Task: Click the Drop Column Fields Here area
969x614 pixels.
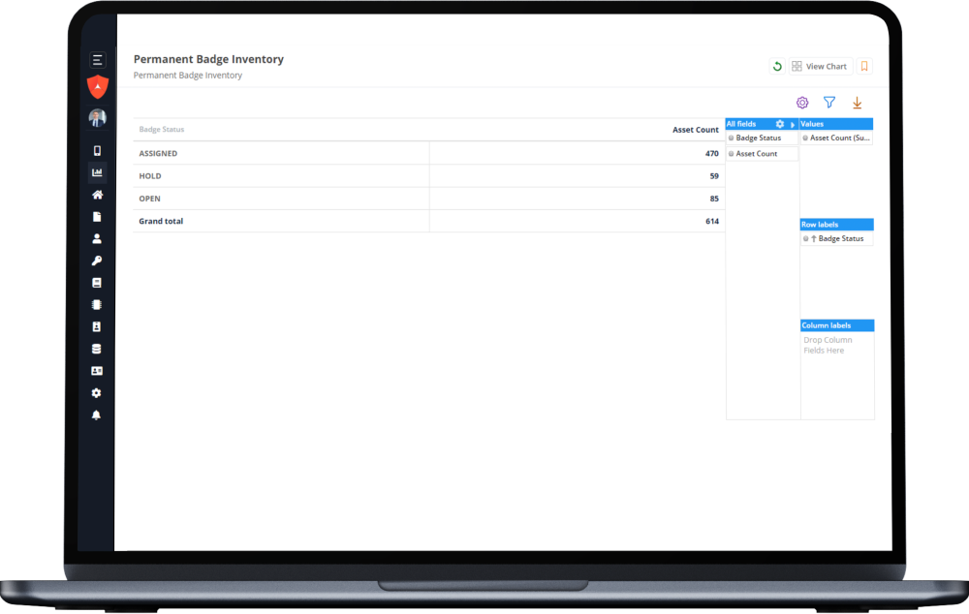Action: coord(836,346)
